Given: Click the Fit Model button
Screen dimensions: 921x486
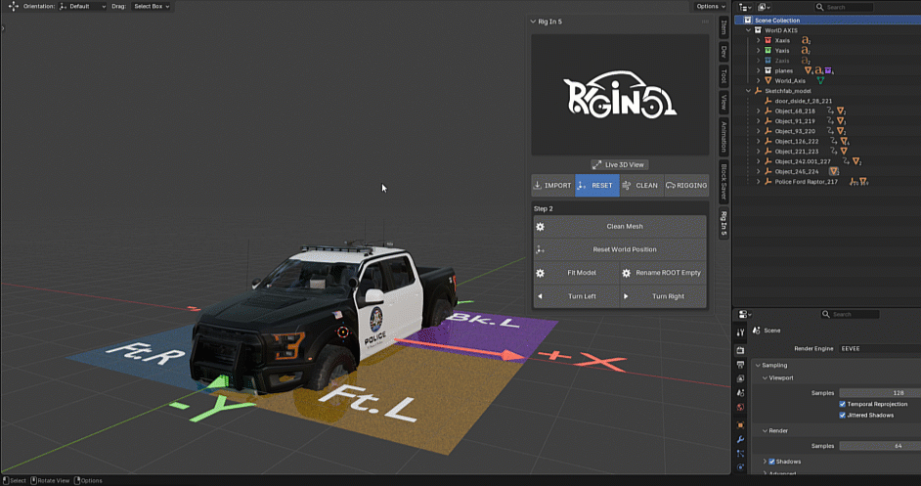Looking at the screenshot, I should [576, 273].
